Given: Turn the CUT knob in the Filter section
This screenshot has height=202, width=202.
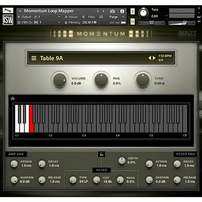Looking at the screenshot, I should [x=97, y=180].
